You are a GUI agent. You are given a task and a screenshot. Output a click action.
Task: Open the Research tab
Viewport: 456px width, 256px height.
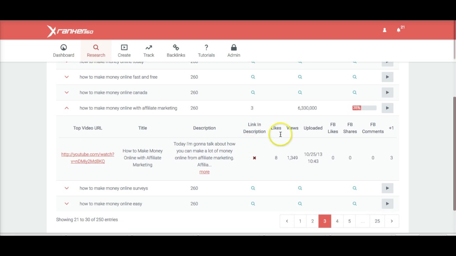(96, 51)
